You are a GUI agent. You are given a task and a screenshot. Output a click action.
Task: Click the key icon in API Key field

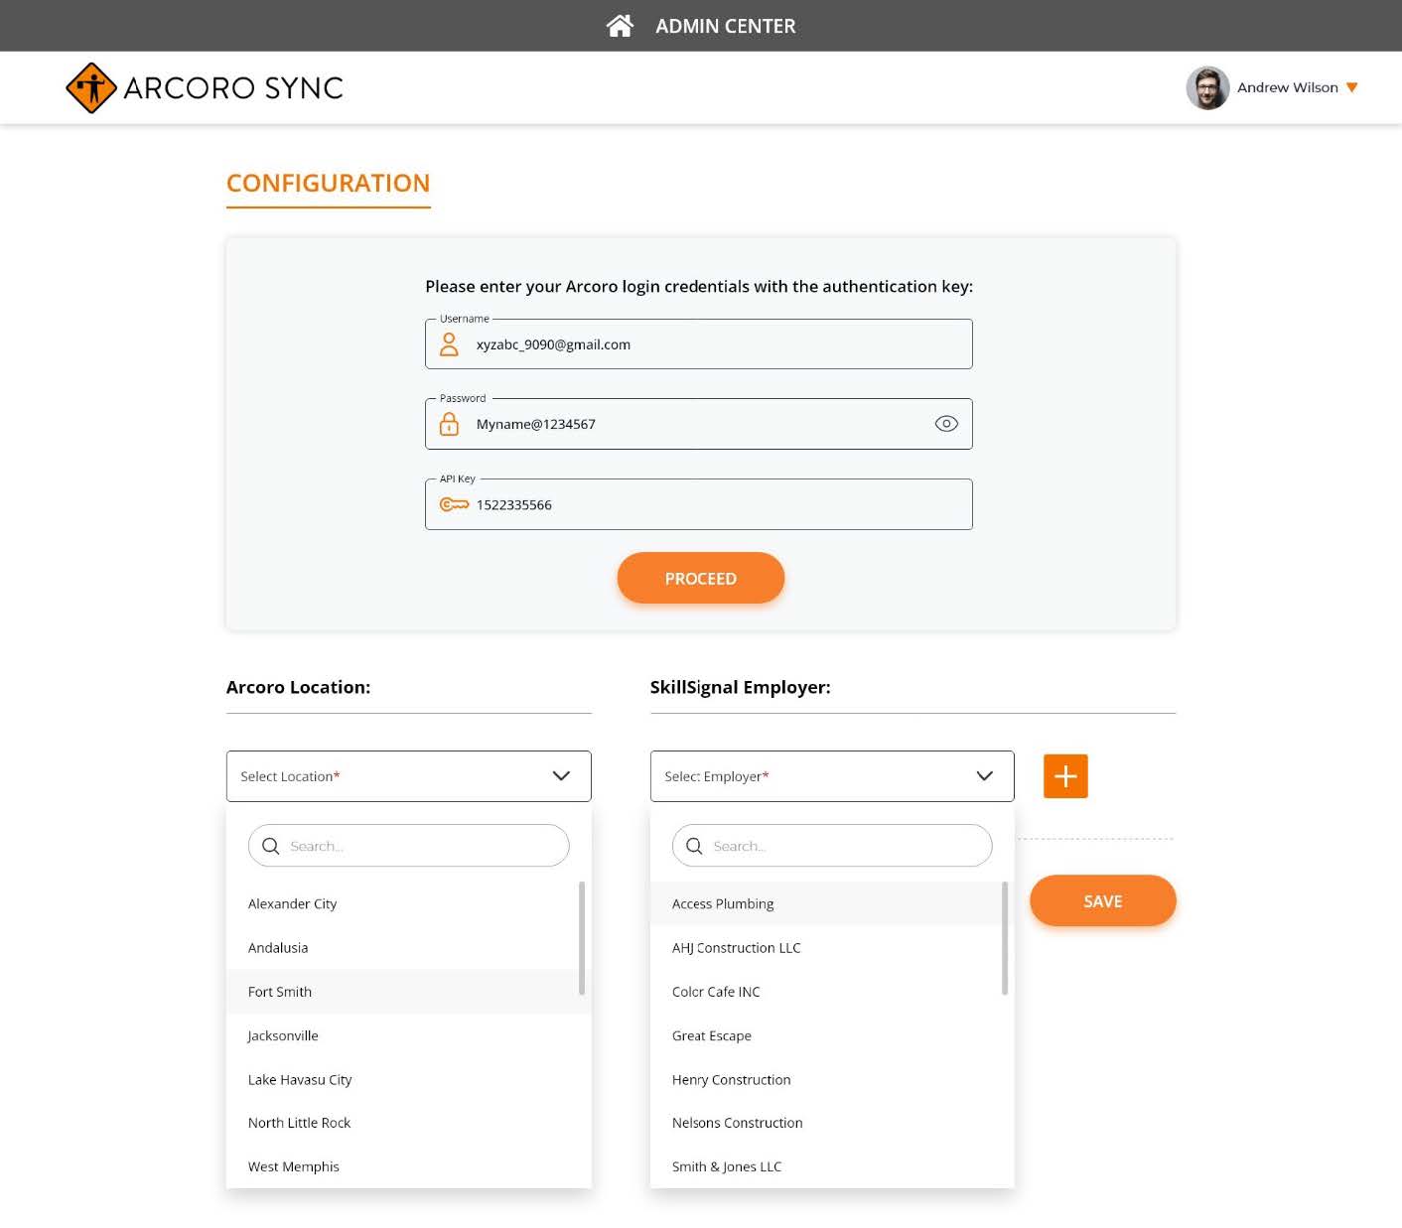point(454,504)
